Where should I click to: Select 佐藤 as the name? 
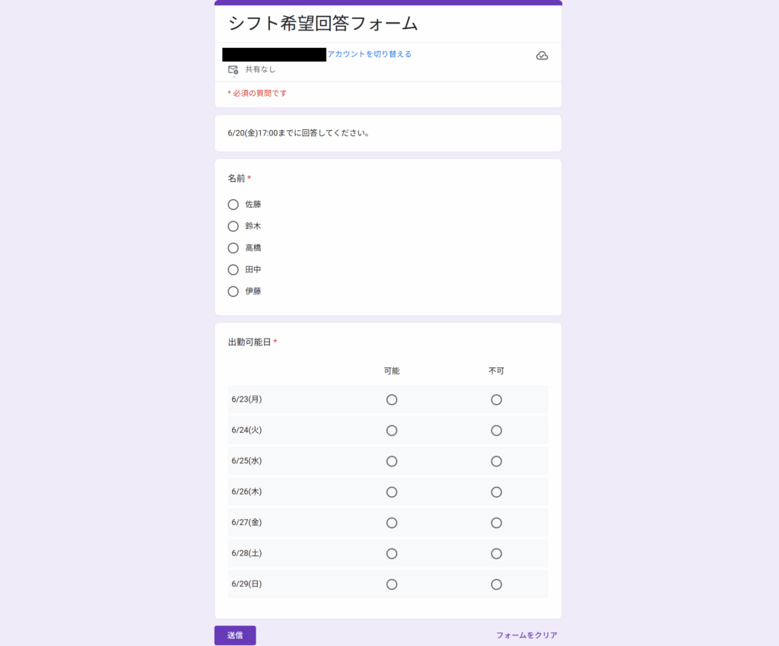234,205
